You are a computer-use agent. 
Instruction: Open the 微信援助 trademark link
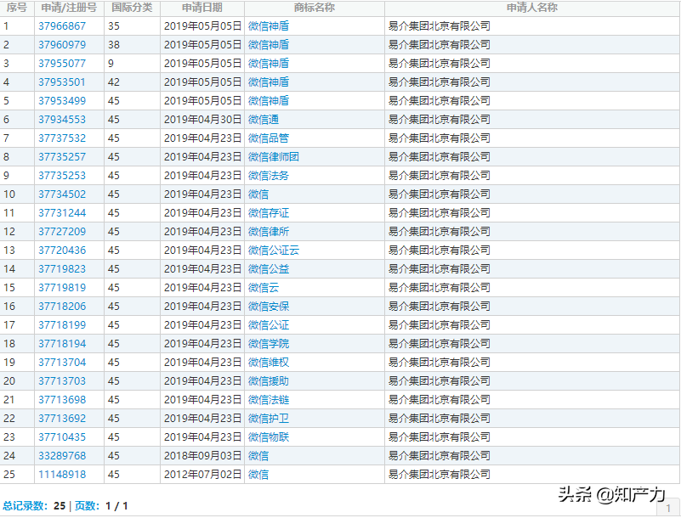click(x=269, y=380)
